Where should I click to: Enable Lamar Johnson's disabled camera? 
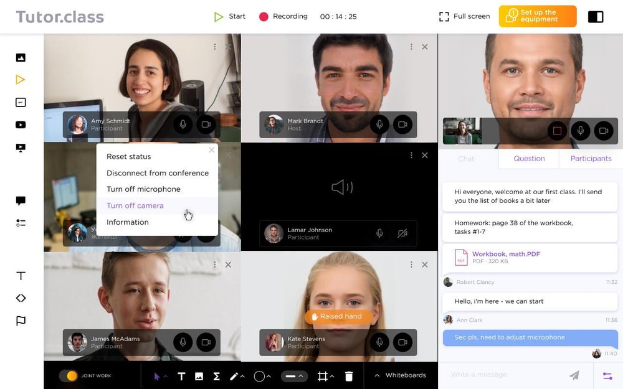pos(402,233)
